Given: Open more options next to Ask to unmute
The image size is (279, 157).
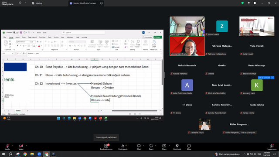Looking at the screenshot, I should click(272, 78).
